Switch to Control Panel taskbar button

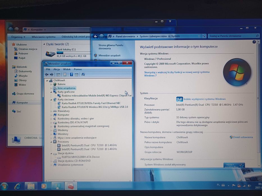pos(58,186)
